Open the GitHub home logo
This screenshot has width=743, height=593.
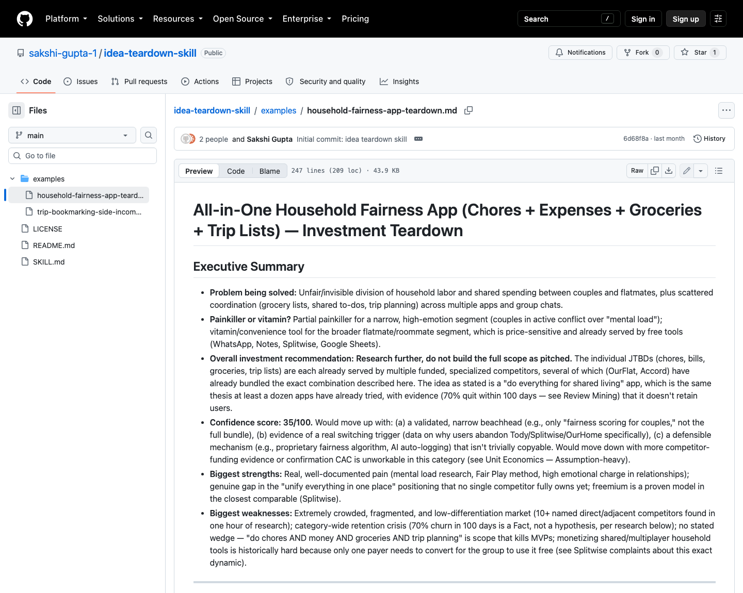[x=25, y=19]
